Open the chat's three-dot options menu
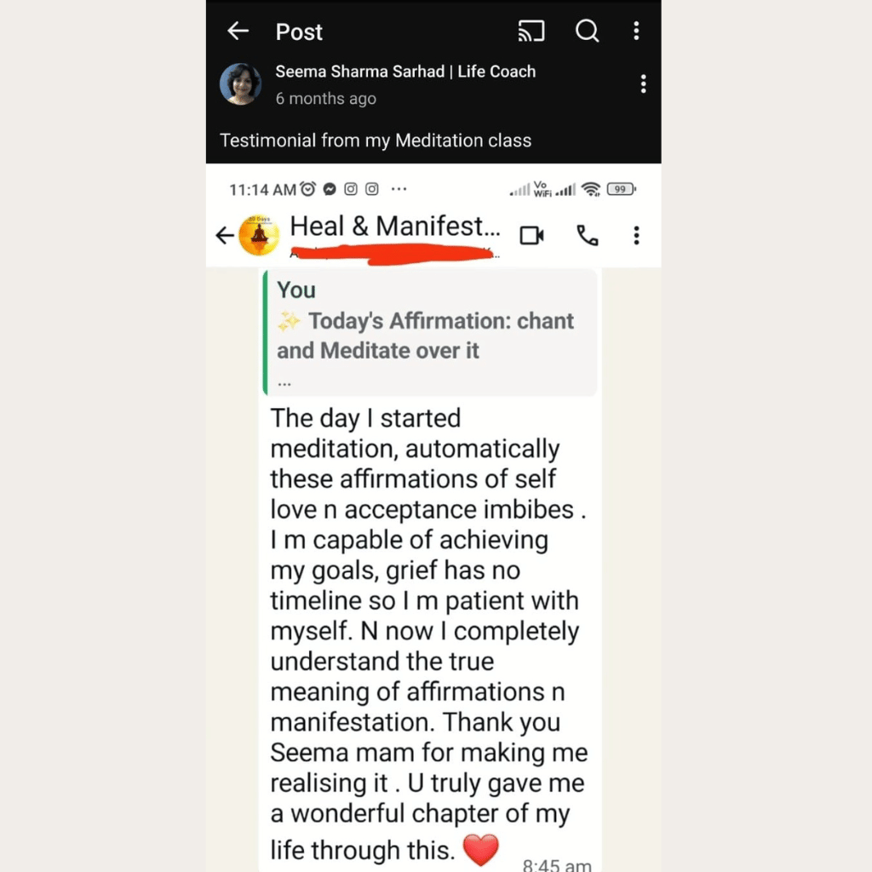The height and width of the screenshot is (872, 872). [636, 236]
